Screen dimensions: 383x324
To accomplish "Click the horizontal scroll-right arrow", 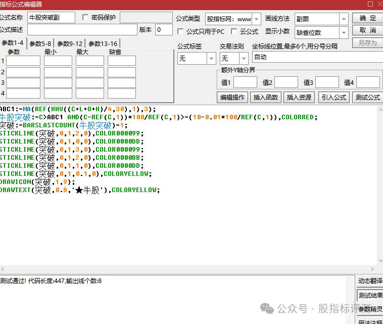I will (x=372, y=269).
